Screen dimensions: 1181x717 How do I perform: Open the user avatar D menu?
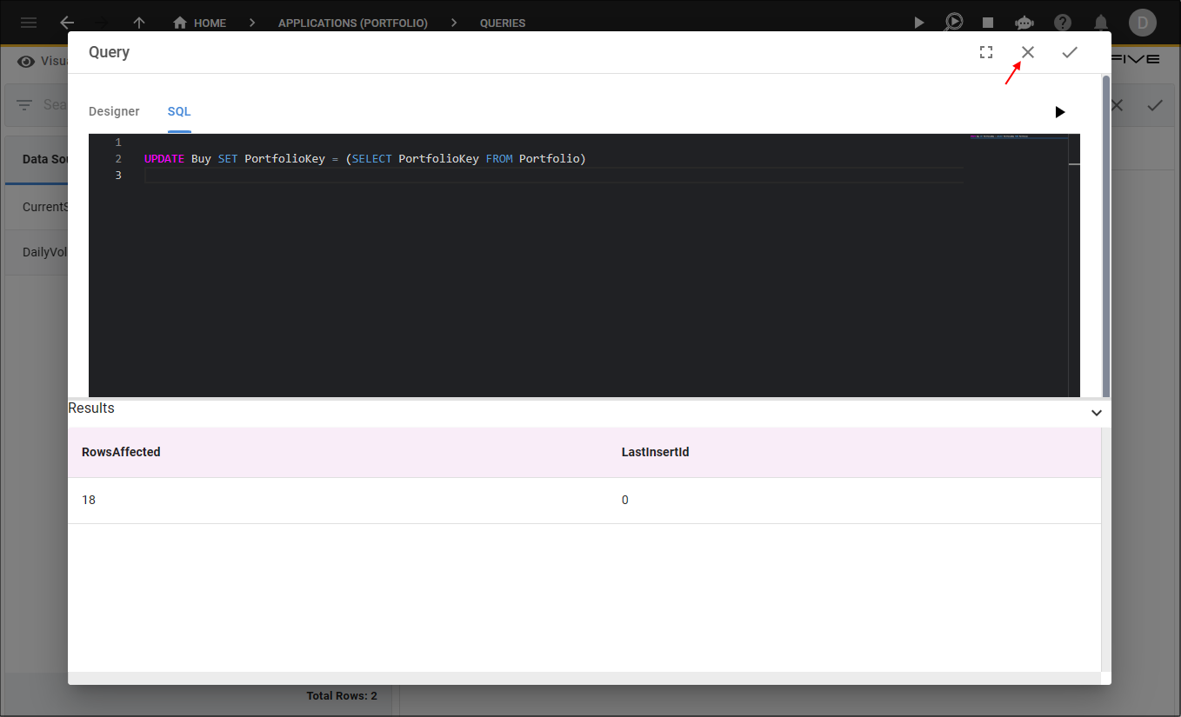pyautogui.click(x=1143, y=23)
